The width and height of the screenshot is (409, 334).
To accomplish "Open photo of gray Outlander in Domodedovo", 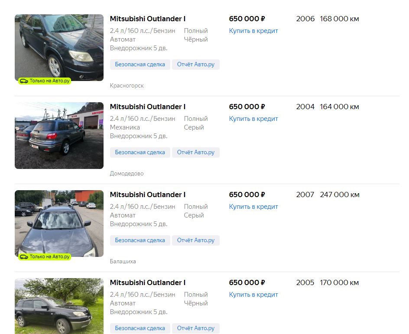I will pos(59,135).
